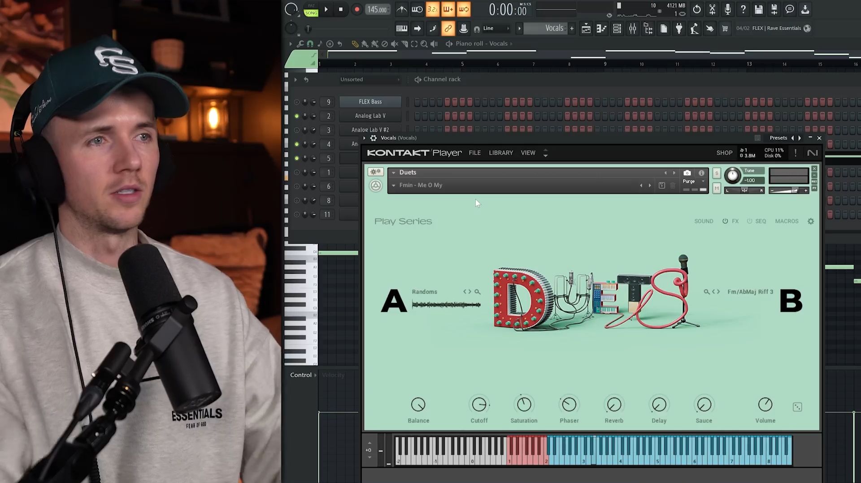Open the channel rack view
The height and width of the screenshot is (483, 861).
click(617, 29)
